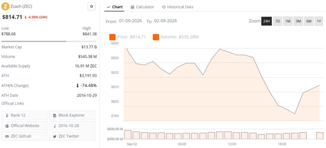Click the ATH change down arrow icon
The width and height of the screenshot is (326, 148).
(x=78, y=86)
